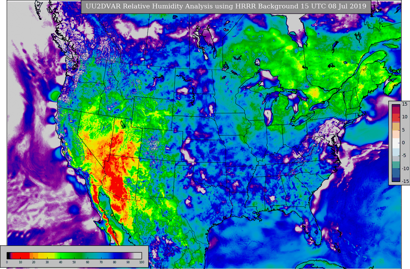Click the '-5' label on the right colorbar

pyautogui.click(x=404, y=156)
